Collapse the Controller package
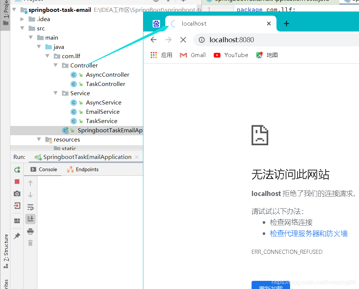359x289 pixels. (x=56, y=65)
